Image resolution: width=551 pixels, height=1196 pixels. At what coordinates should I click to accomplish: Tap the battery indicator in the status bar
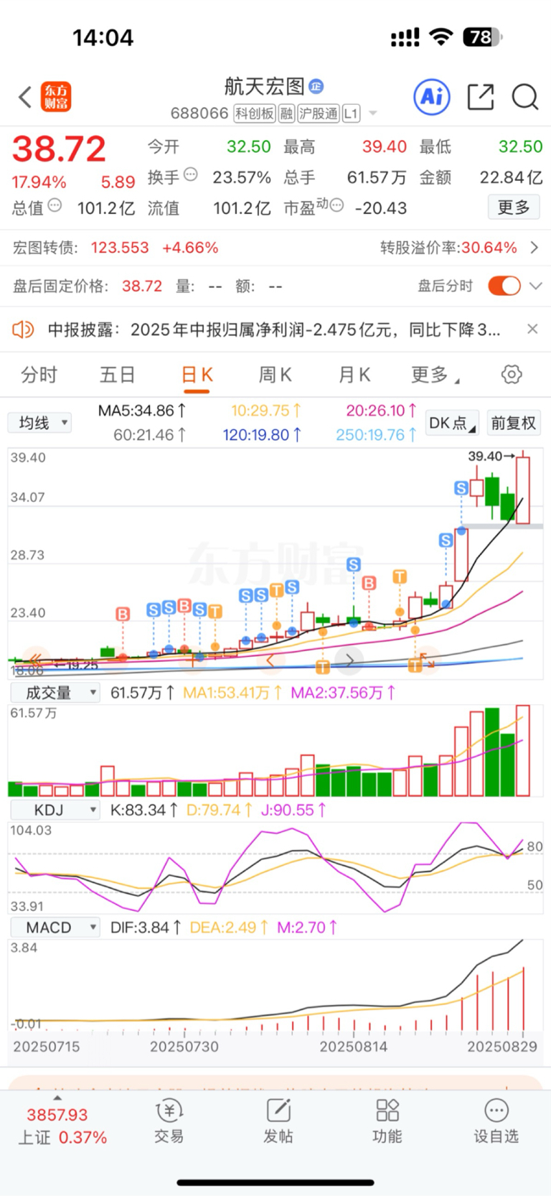tap(484, 37)
